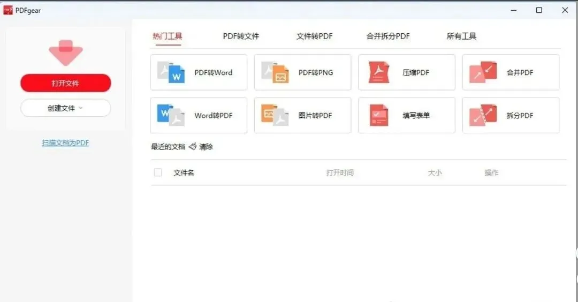Switch to the 热门工具 tab

coord(168,36)
